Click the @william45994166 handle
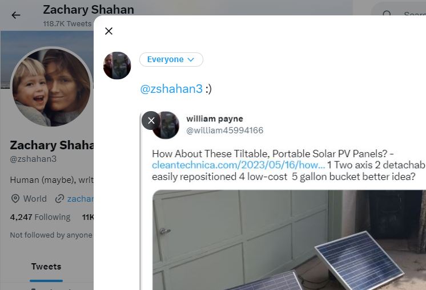The image size is (426, 290). click(224, 130)
